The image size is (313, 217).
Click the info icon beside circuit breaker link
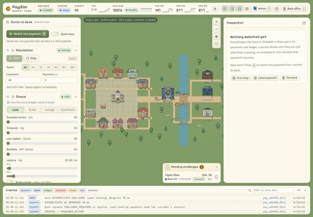click(8, 103)
